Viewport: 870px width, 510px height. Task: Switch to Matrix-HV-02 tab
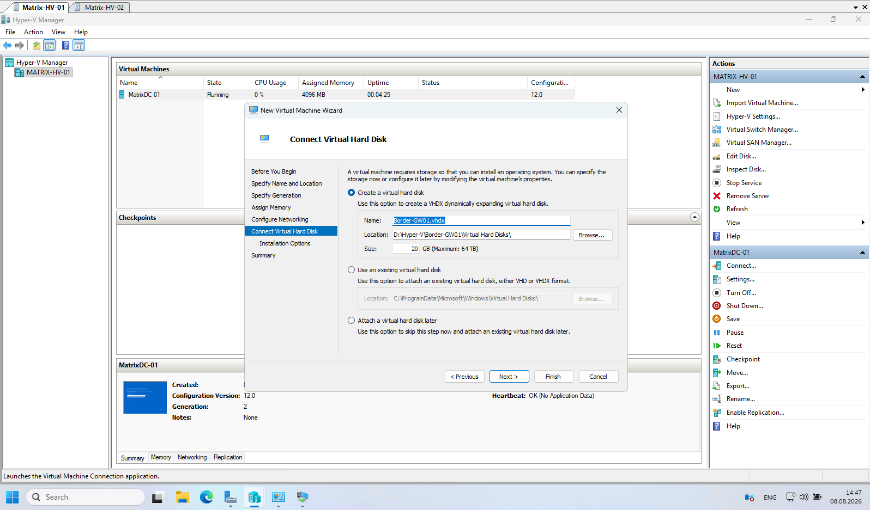pyautogui.click(x=100, y=8)
